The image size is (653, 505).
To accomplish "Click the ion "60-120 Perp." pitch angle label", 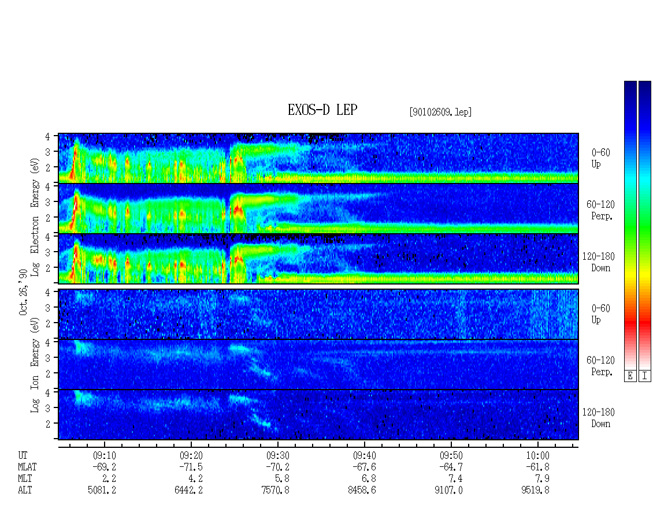I will [x=600, y=366].
